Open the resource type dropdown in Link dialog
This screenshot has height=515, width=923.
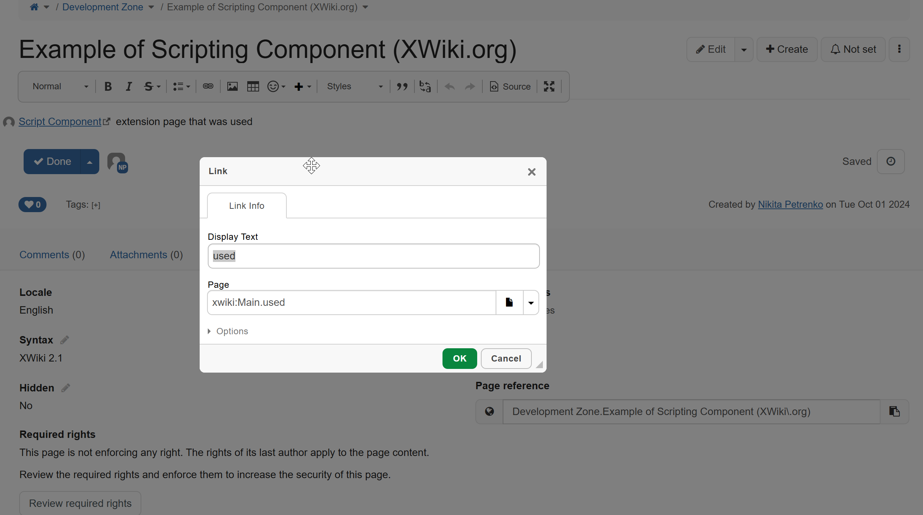pos(531,303)
